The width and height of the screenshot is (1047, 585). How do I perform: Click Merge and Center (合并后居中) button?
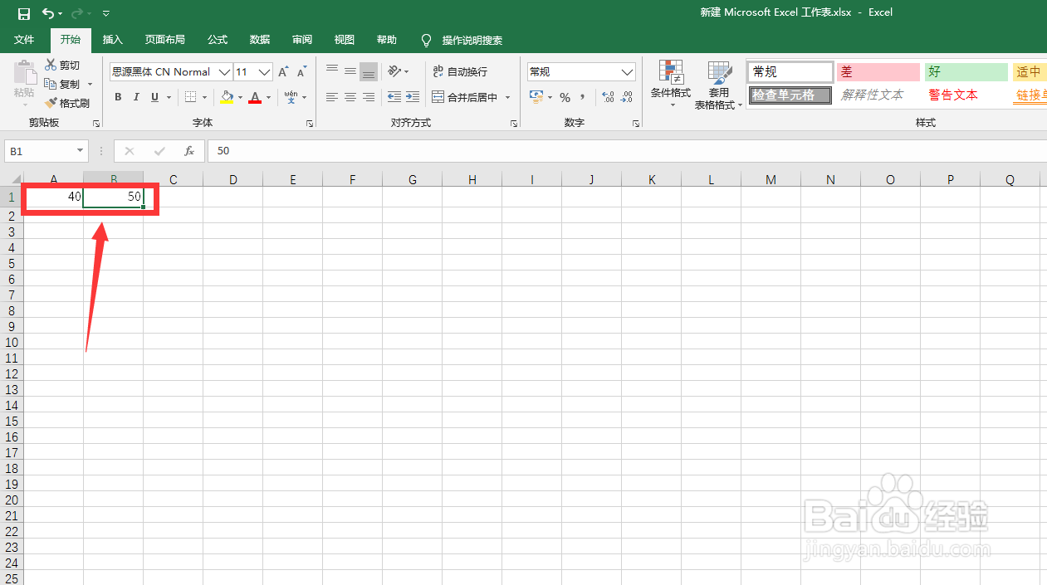[x=465, y=98]
